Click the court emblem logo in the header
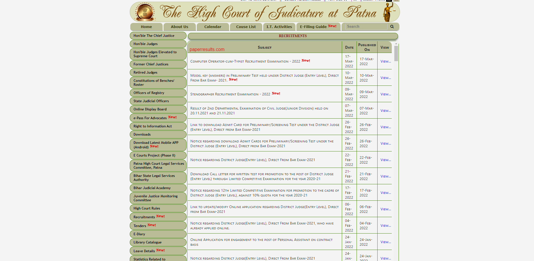The width and height of the screenshot is (534, 261). click(x=145, y=12)
